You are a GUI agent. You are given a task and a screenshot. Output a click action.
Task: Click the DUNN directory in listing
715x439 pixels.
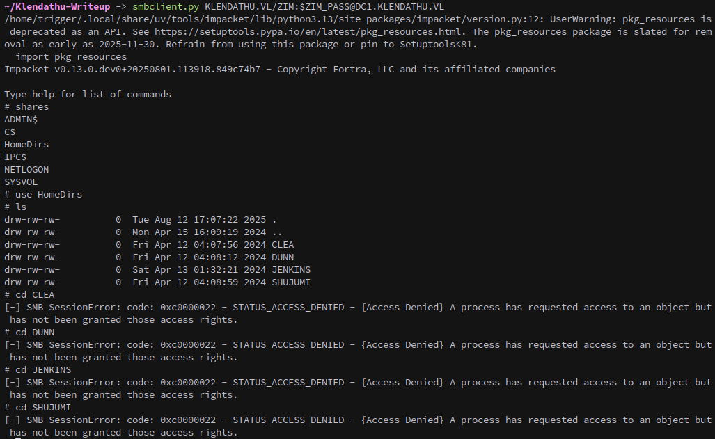tap(283, 257)
